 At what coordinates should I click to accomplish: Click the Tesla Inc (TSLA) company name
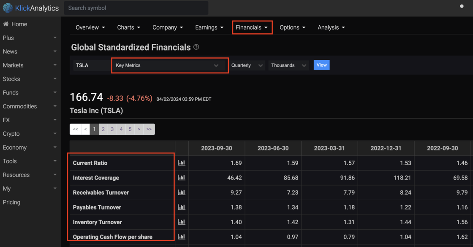pyautogui.click(x=96, y=110)
